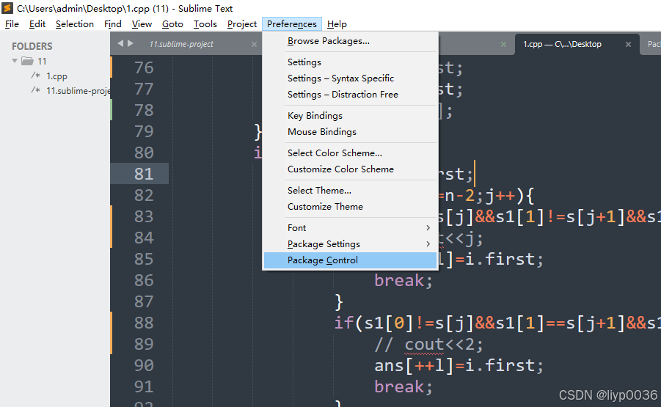The height and width of the screenshot is (407, 661).
Task: Click the break; statement on line 91
Action: pyautogui.click(x=403, y=386)
